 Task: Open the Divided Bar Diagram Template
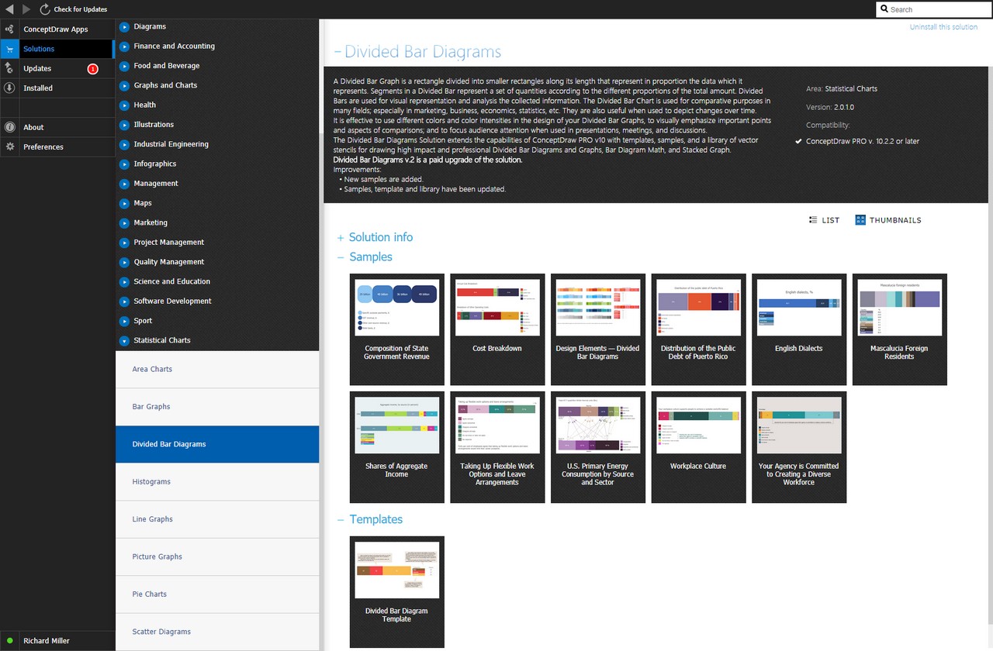click(x=397, y=592)
